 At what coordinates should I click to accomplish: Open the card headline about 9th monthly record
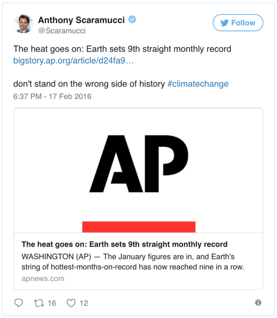point(124,244)
